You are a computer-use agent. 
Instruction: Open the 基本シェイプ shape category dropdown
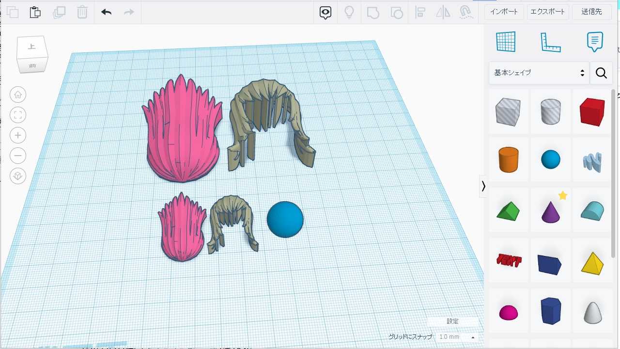539,73
